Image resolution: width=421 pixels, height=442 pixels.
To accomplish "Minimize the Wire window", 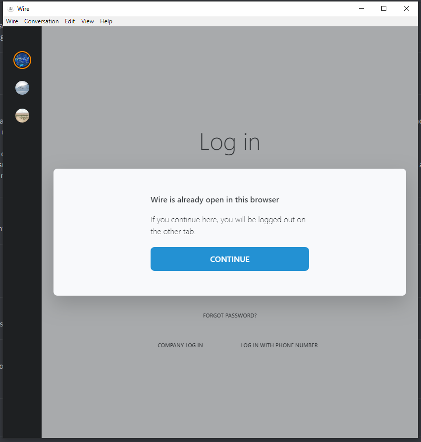I will click(362, 9).
